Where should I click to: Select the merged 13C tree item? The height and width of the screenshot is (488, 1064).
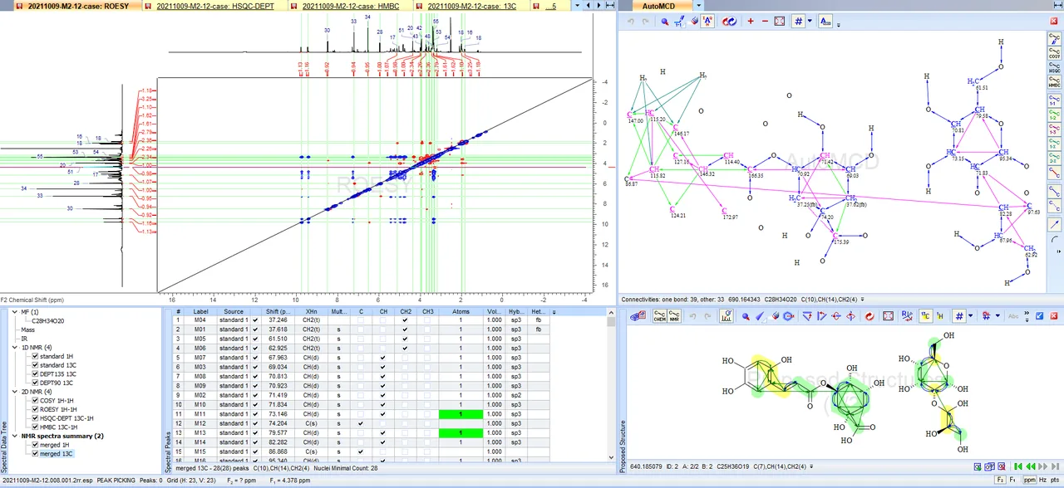click(x=57, y=454)
